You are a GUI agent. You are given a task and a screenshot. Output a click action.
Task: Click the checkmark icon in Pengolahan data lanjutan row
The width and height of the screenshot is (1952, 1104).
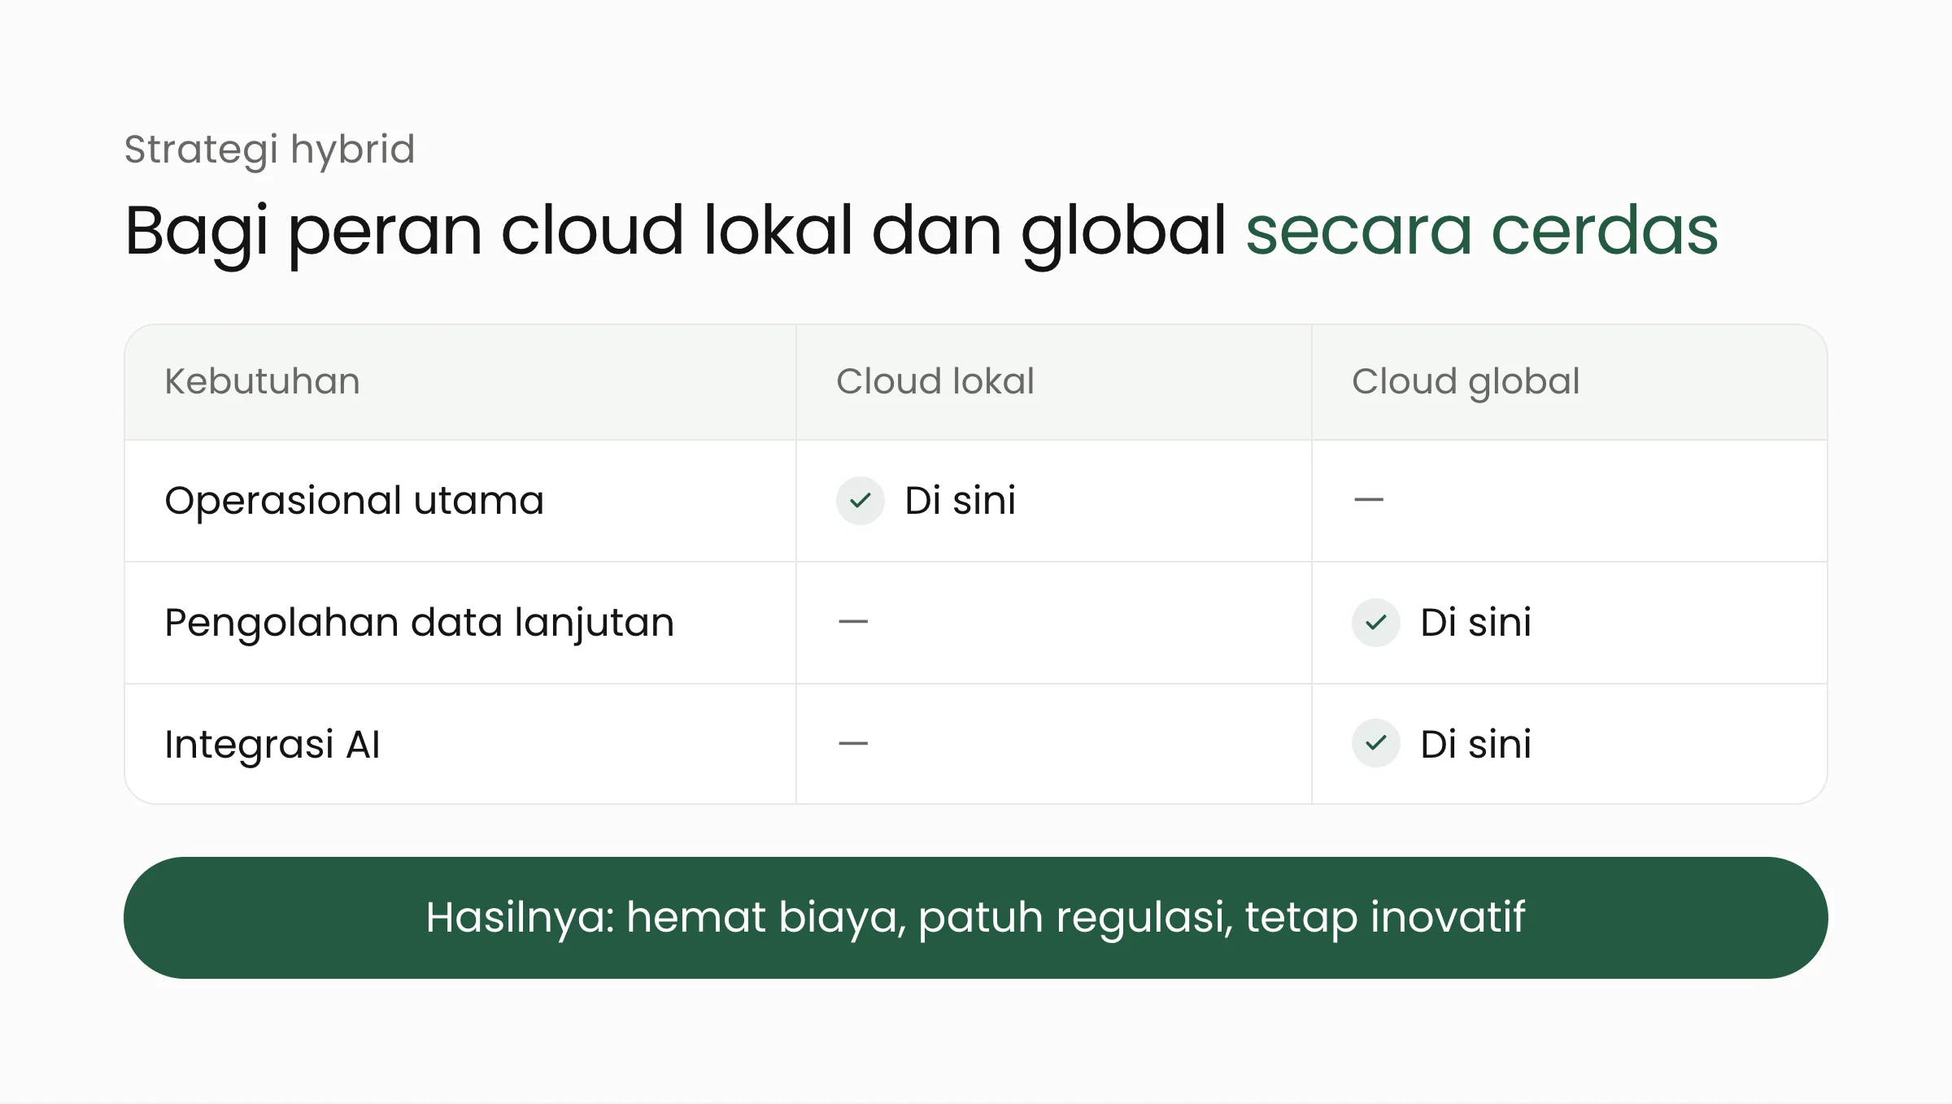[x=1375, y=623]
